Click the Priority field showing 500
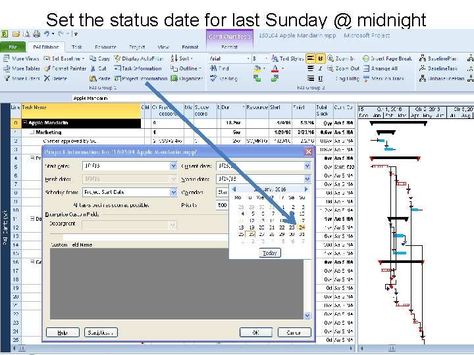This screenshot has height=355, width=474. coord(223,205)
